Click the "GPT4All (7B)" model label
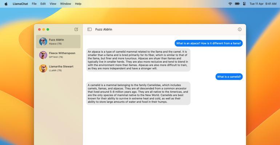The width and height of the screenshot is (280, 145). click(56, 57)
